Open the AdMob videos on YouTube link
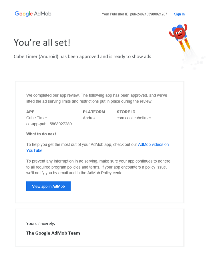The image size is (213, 255). pyautogui.click(x=153, y=145)
